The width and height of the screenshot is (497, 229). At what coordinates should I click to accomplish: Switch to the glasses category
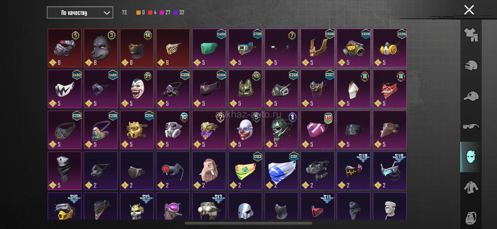pyautogui.click(x=471, y=126)
